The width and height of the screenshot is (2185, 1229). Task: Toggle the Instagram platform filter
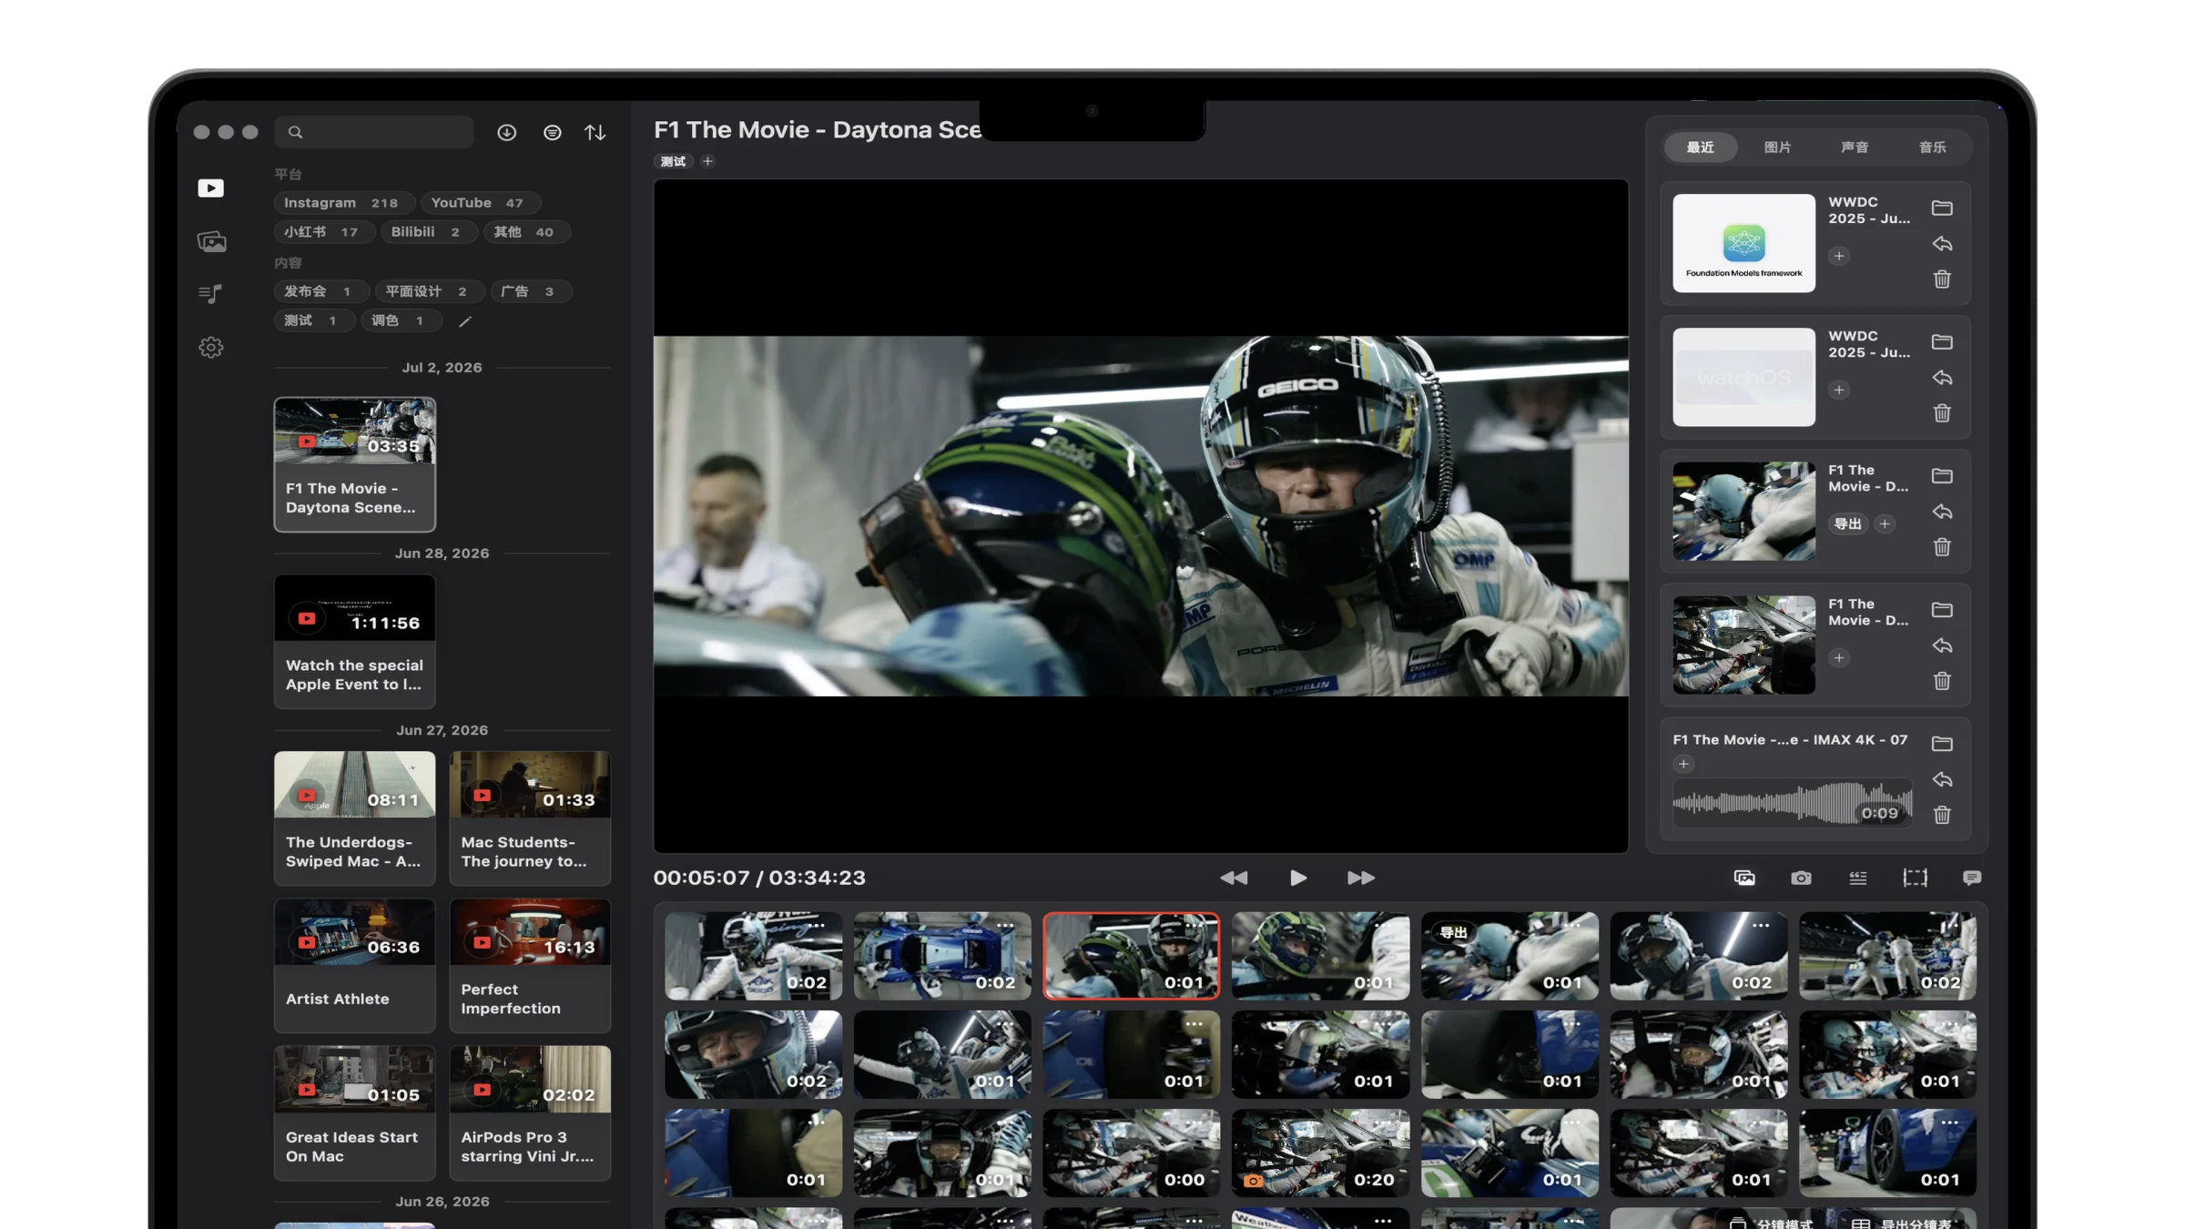coord(343,203)
